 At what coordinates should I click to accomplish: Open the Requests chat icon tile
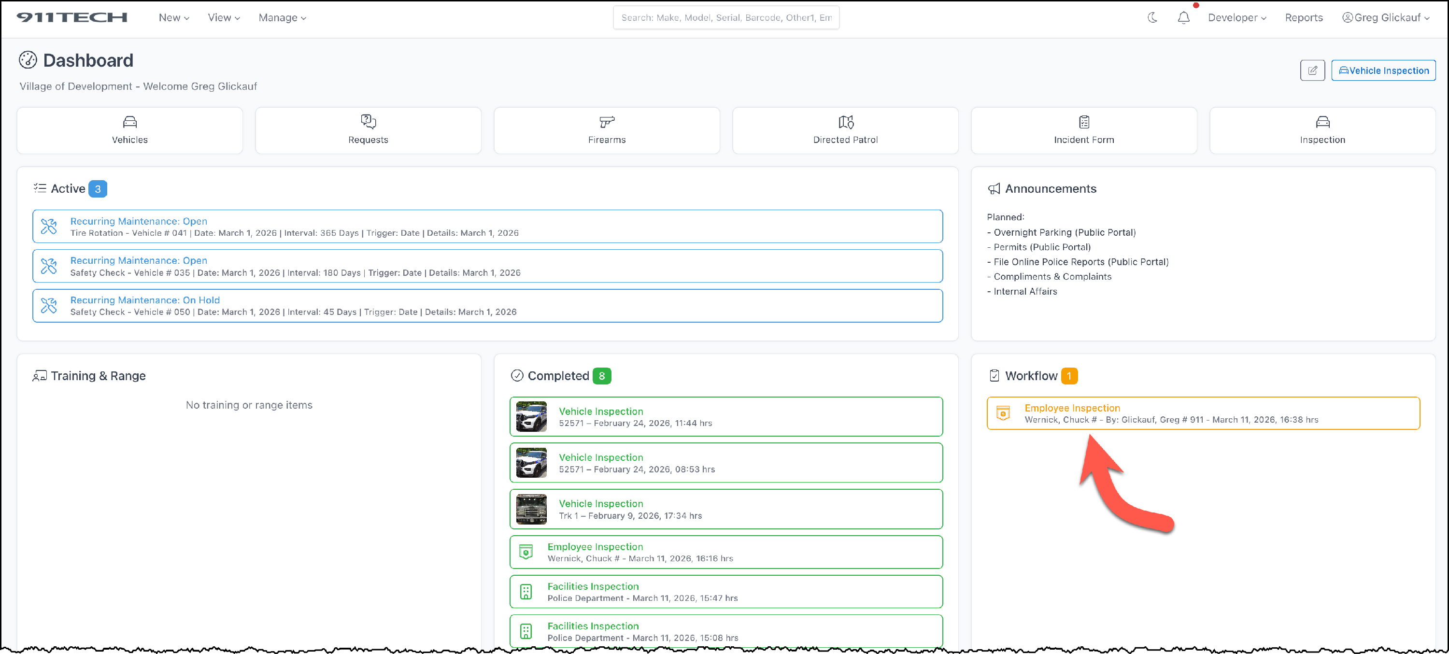[368, 122]
